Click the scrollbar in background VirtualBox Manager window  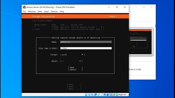pyautogui.click(x=155, y=26)
